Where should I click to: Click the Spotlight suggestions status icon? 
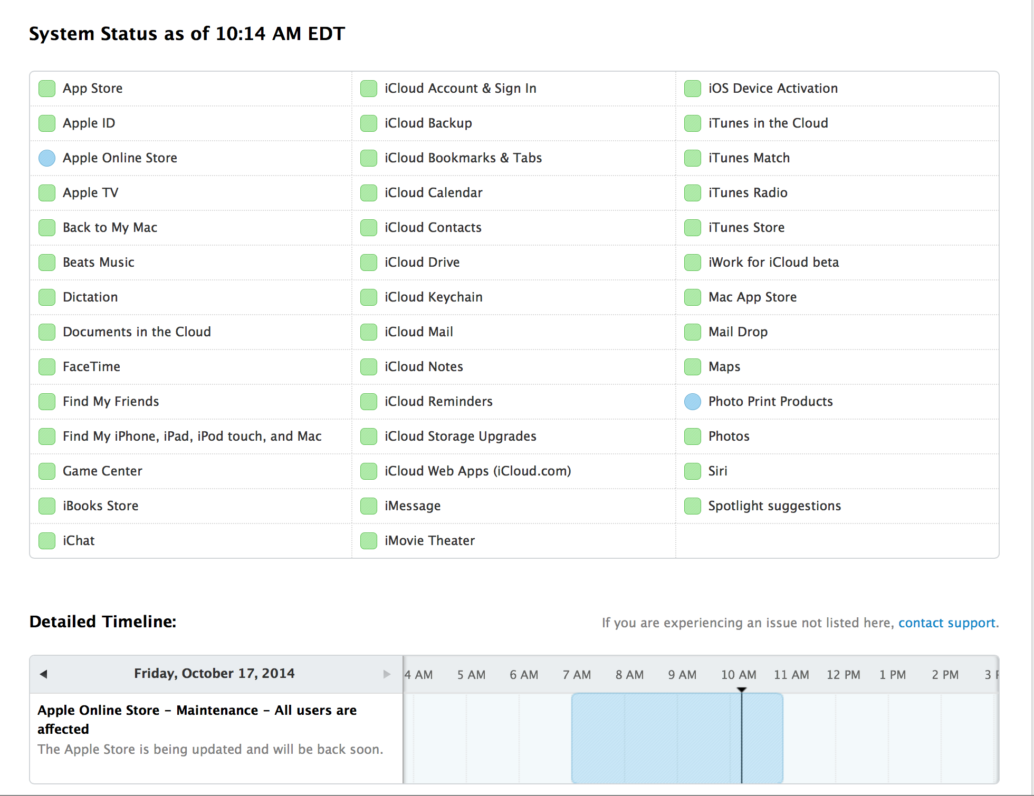[693, 506]
